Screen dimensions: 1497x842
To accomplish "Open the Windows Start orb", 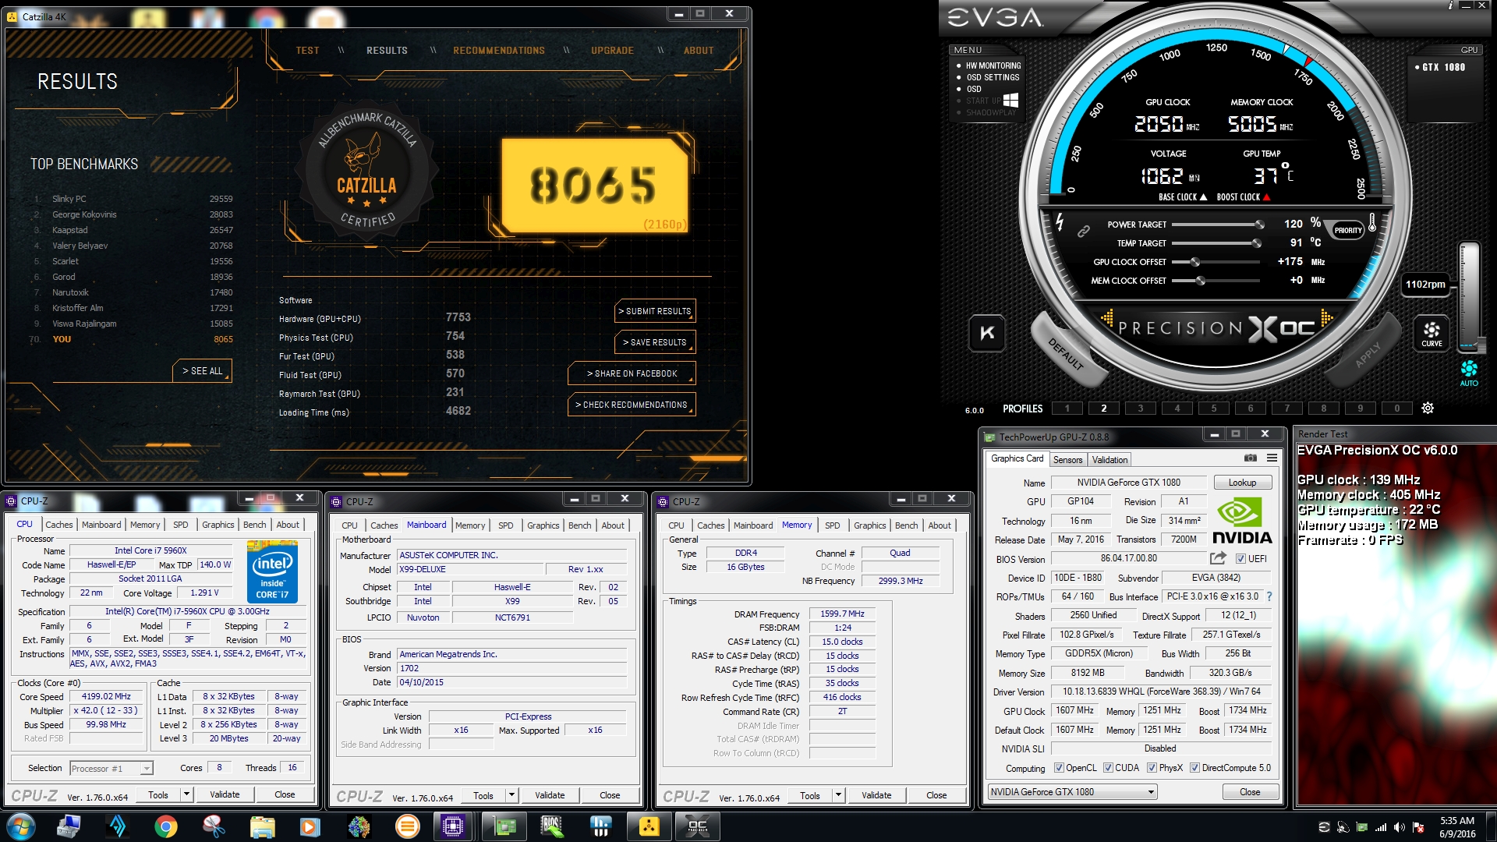I will point(21,826).
